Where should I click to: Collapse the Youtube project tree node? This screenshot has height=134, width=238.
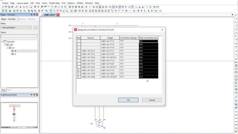click(3, 42)
